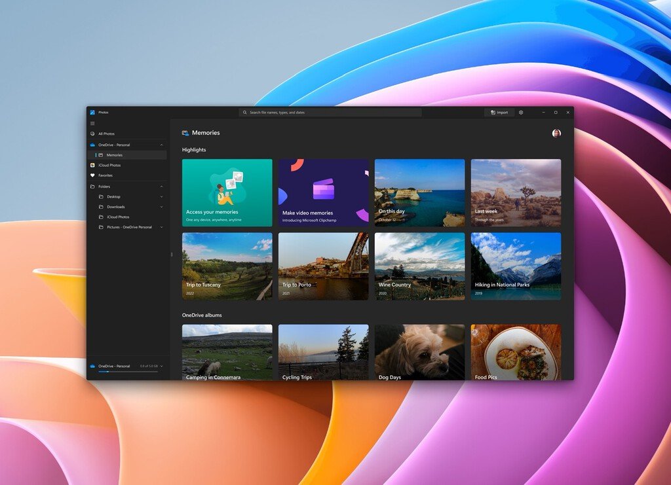Expand Pictures - OneDrive Personal folder chevron
This screenshot has height=485, width=671.
(x=161, y=227)
